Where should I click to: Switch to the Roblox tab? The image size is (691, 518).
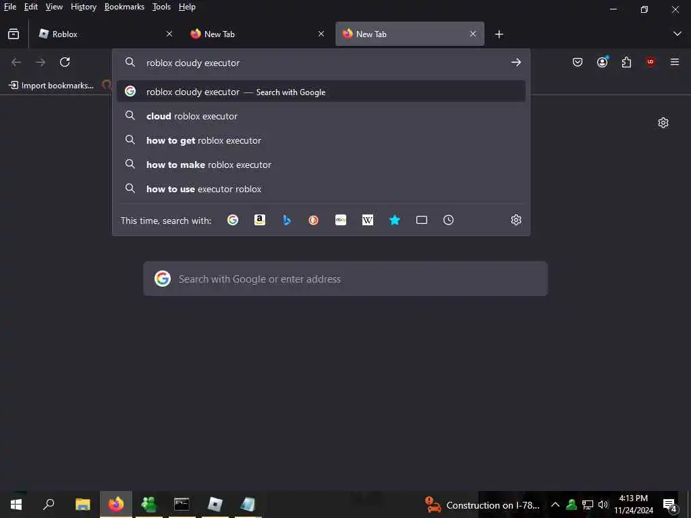click(x=106, y=34)
